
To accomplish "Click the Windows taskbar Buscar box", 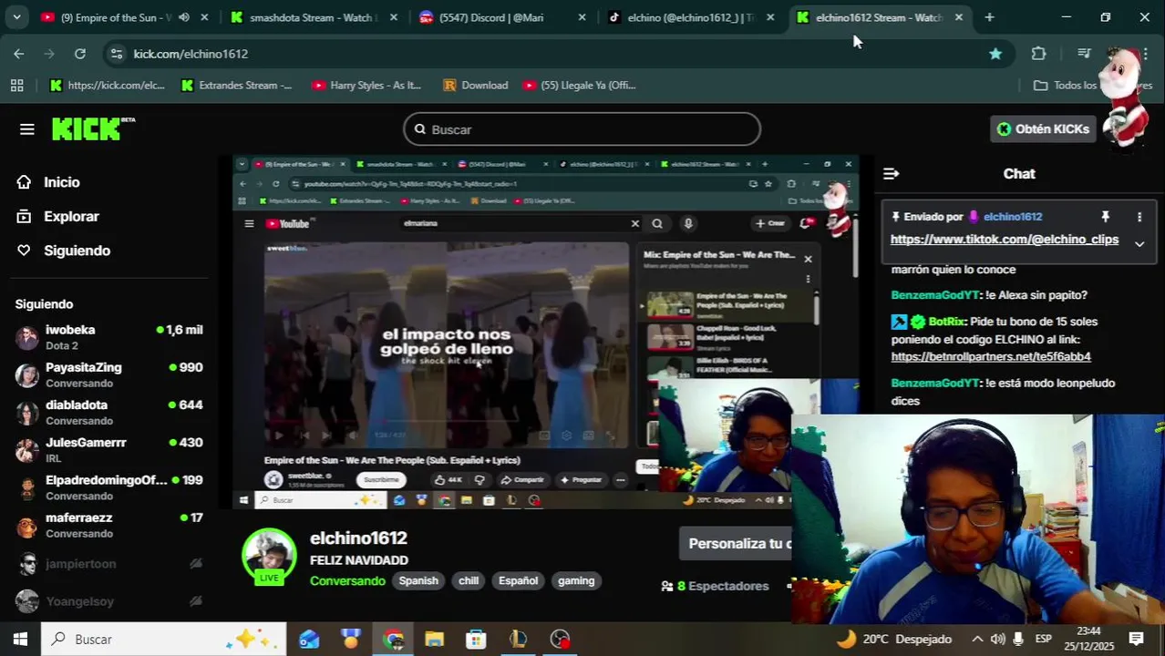I will pos(164,640).
